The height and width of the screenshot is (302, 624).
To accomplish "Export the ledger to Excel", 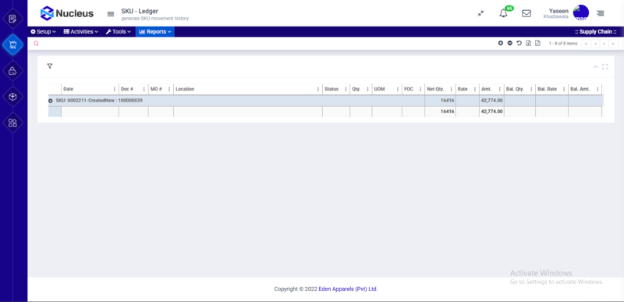I will point(528,44).
